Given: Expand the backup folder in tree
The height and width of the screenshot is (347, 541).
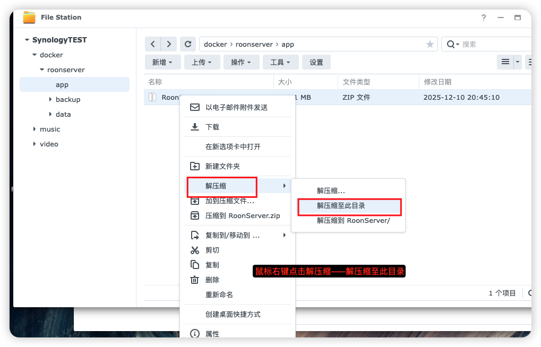Looking at the screenshot, I should pyautogui.click(x=50, y=99).
